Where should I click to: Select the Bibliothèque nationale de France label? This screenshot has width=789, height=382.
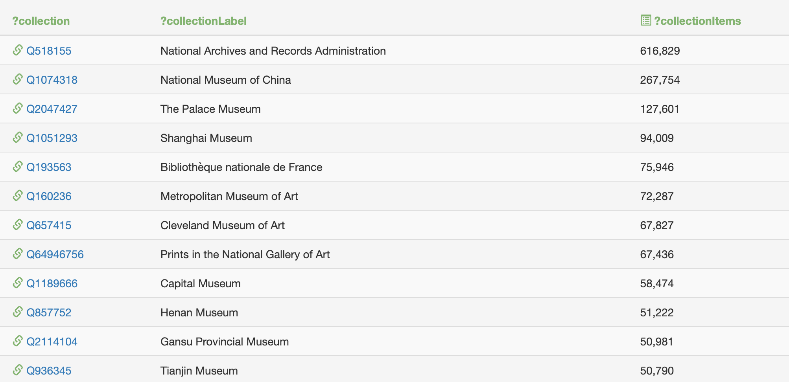tap(241, 167)
